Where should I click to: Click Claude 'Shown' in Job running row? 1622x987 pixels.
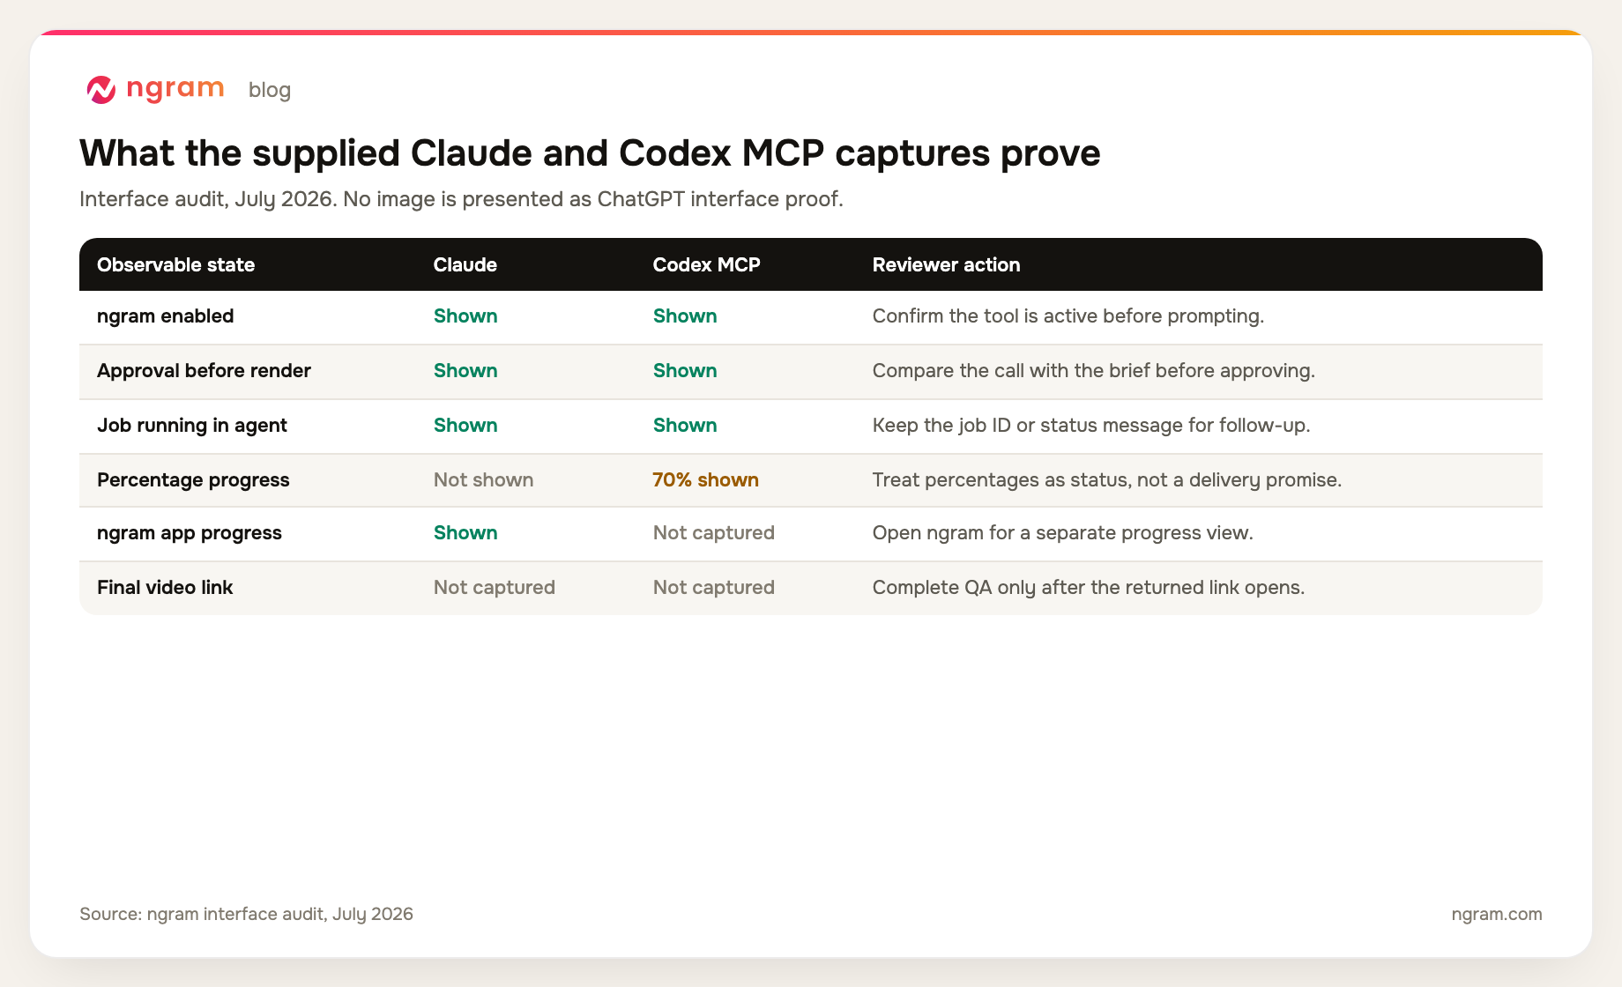point(465,425)
